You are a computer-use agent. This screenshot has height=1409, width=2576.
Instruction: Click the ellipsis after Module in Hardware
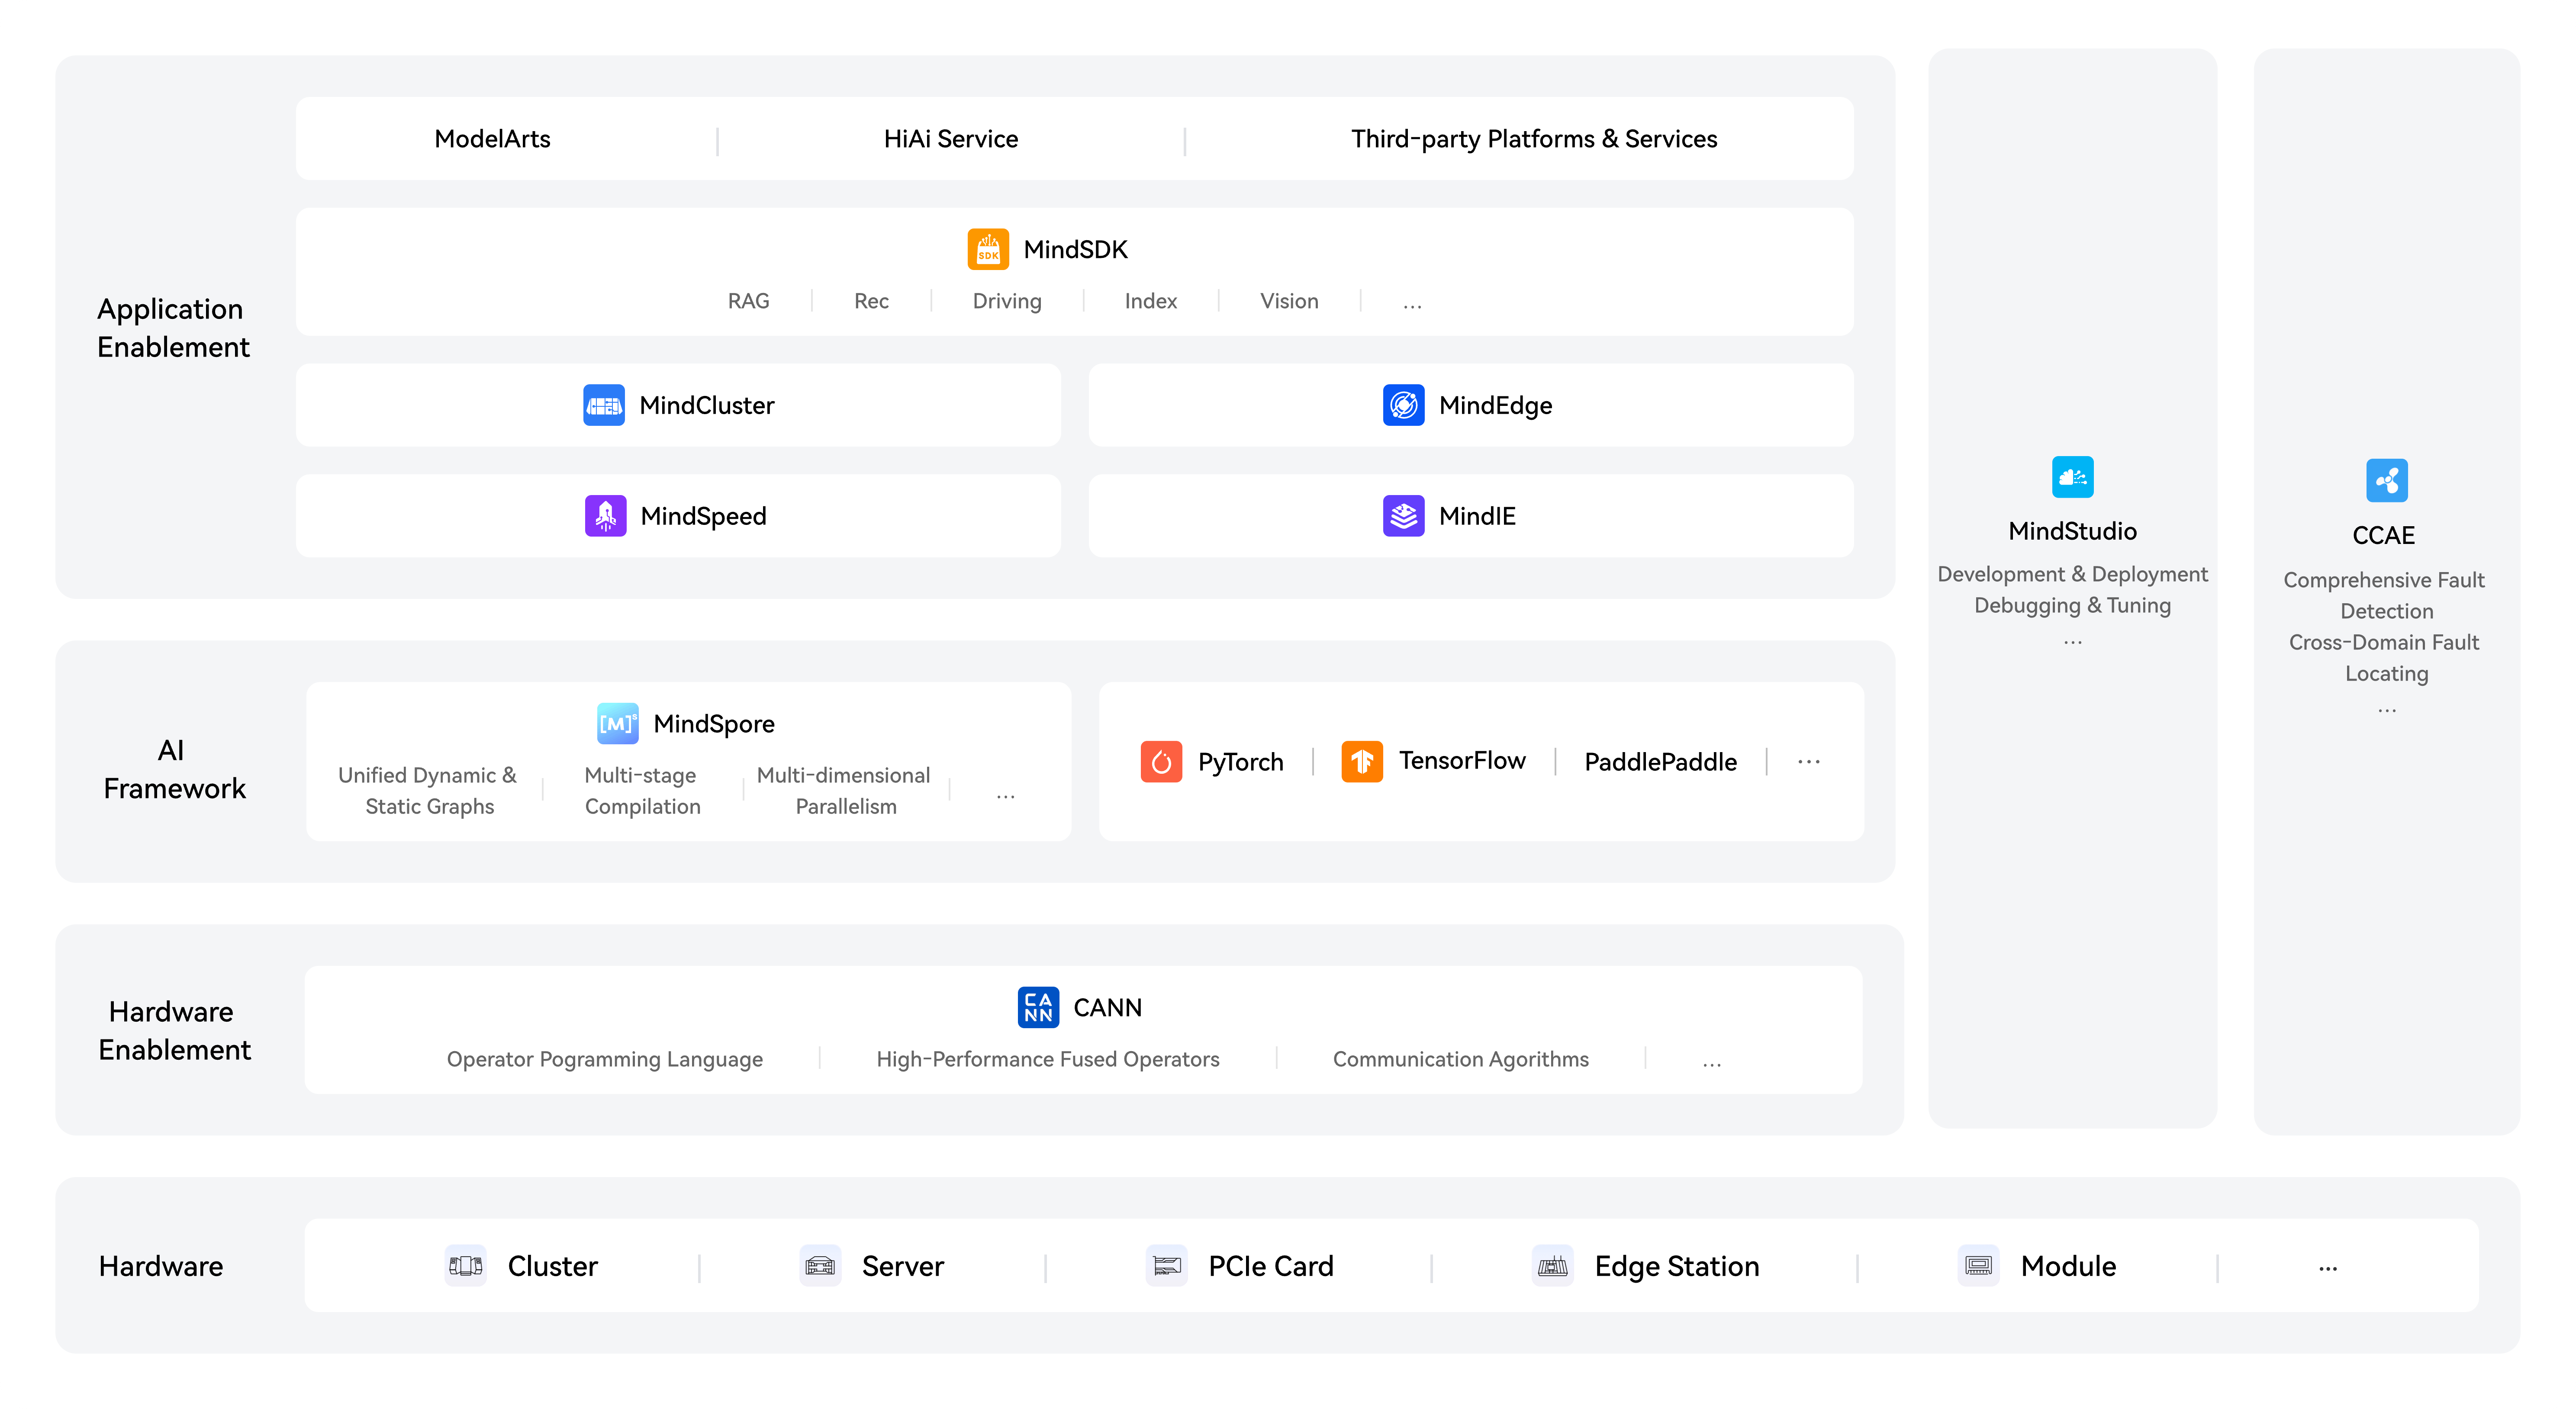[x=2327, y=1268]
